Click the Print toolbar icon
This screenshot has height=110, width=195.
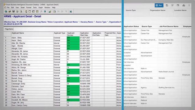coord(17,12)
